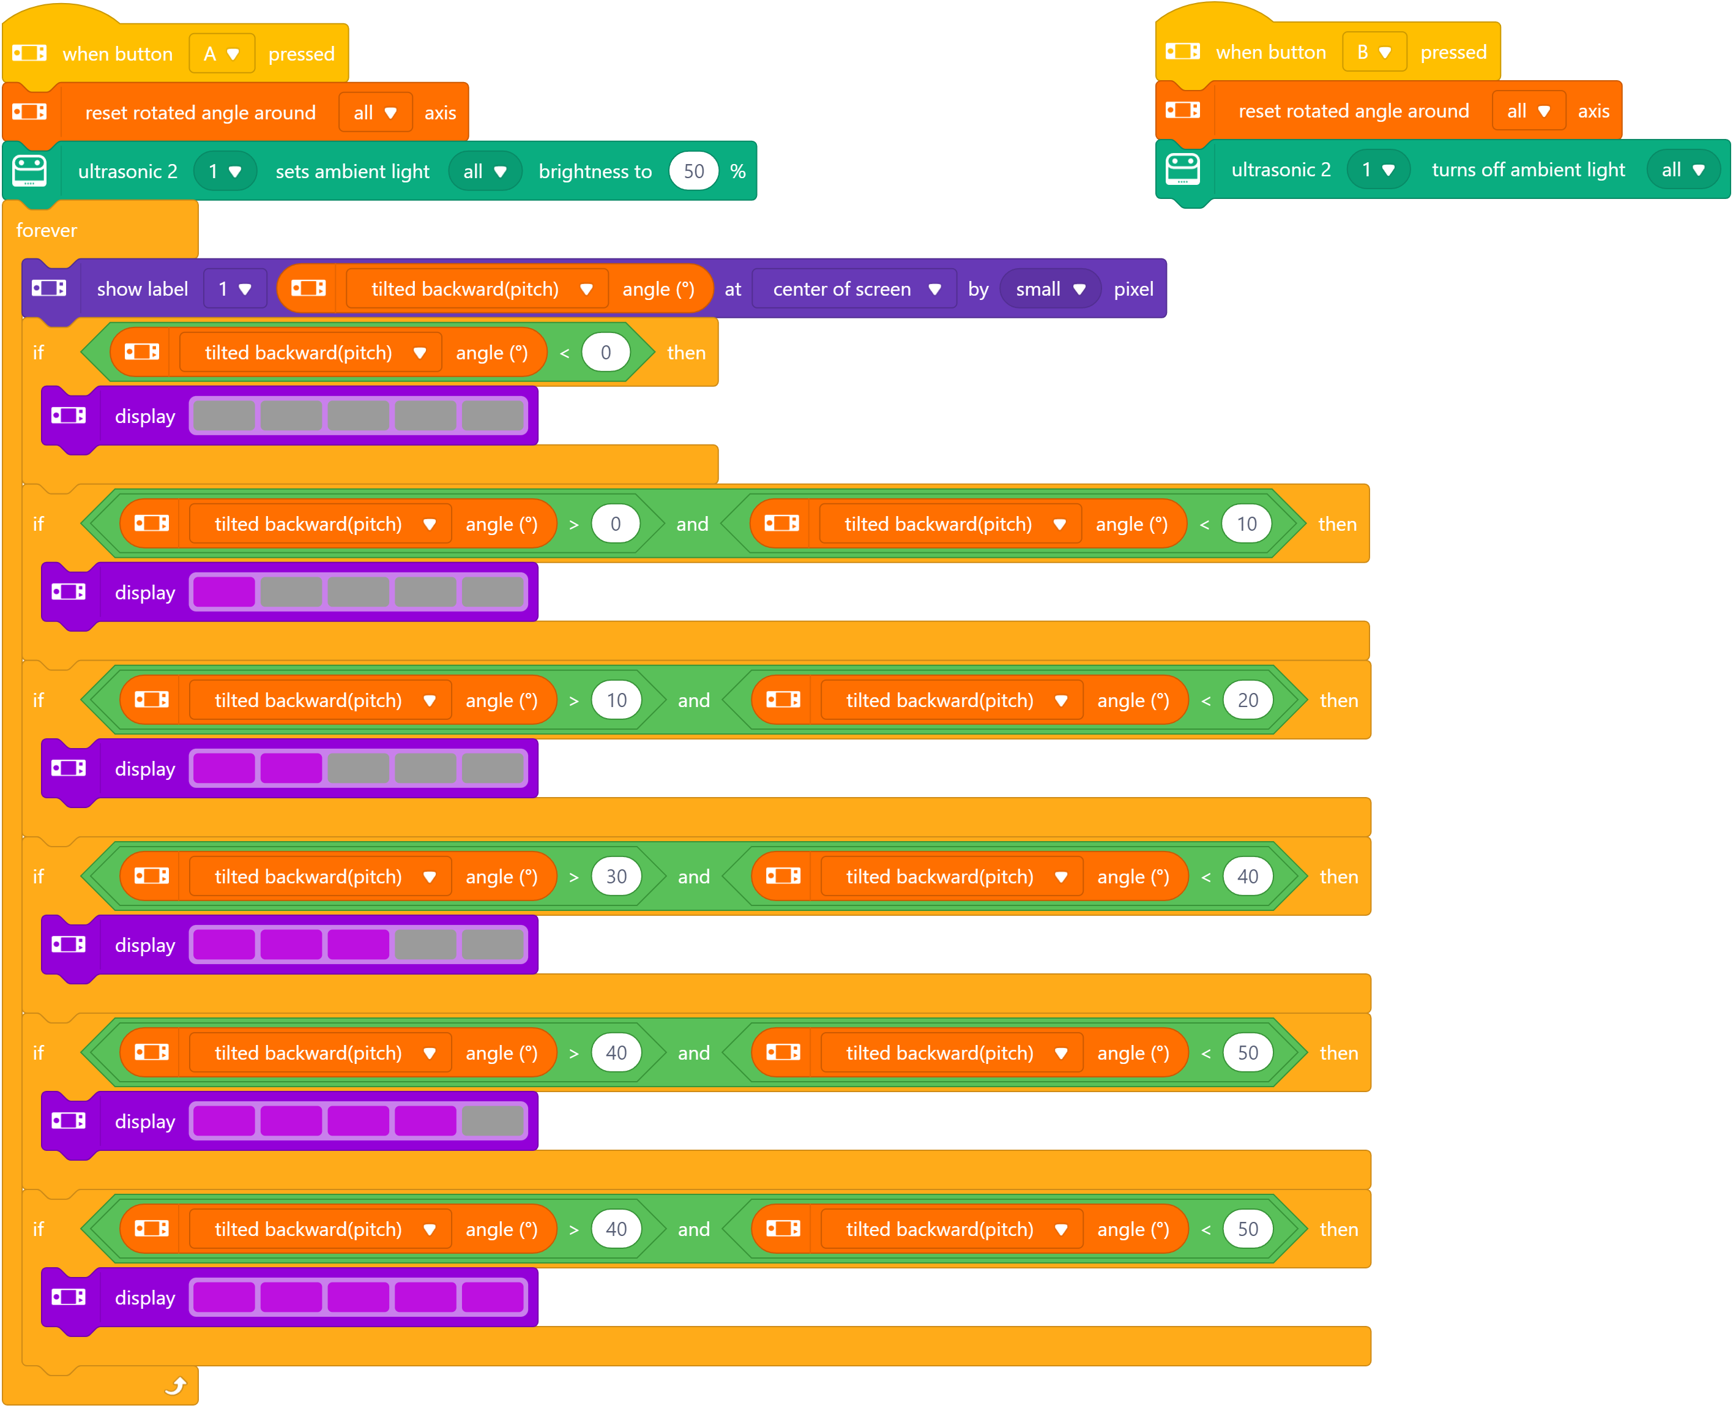This screenshot has width=1733, height=1408.
Task: Toggle the last gray LED in the four-purple display
Action: [x=493, y=1121]
